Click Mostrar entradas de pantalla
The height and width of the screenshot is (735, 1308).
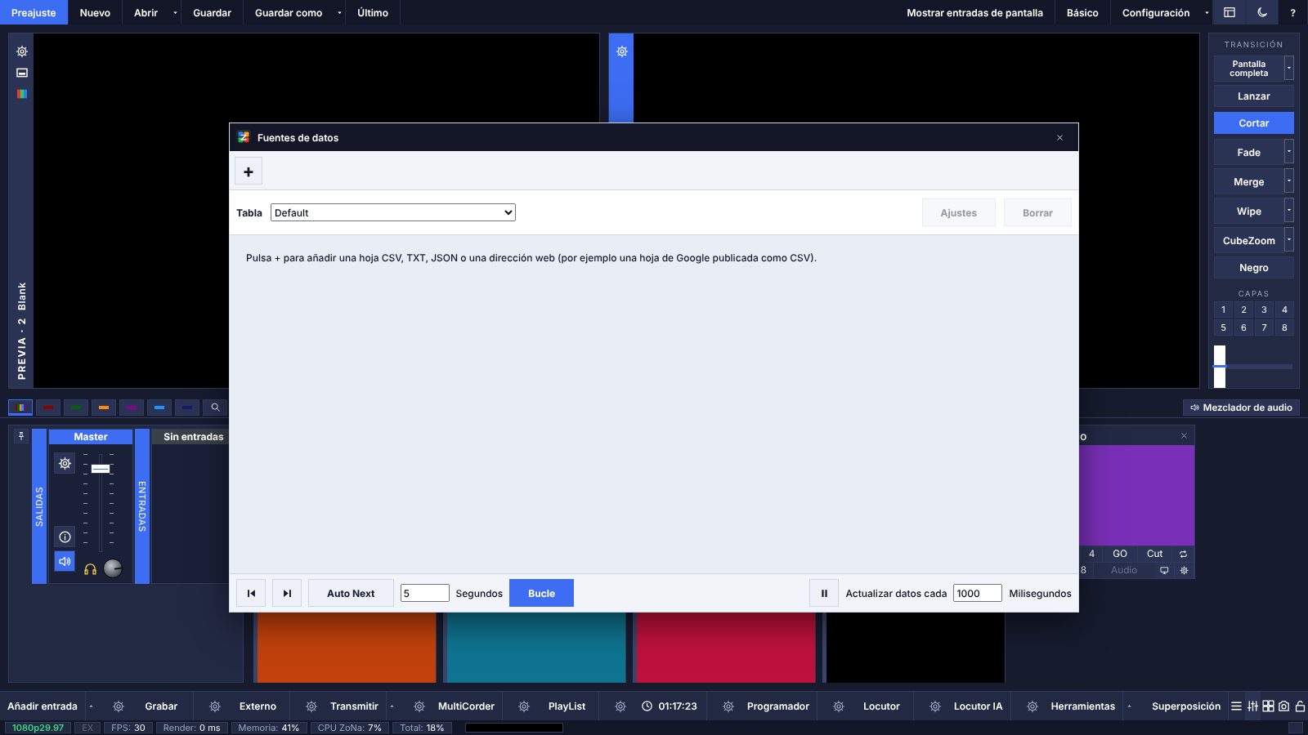pyautogui.click(x=974, y=12)
